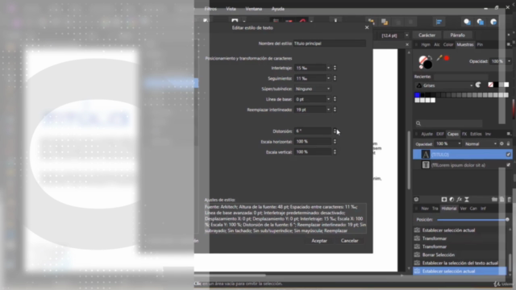Open the Ayuda menu

tap(277, 9)
